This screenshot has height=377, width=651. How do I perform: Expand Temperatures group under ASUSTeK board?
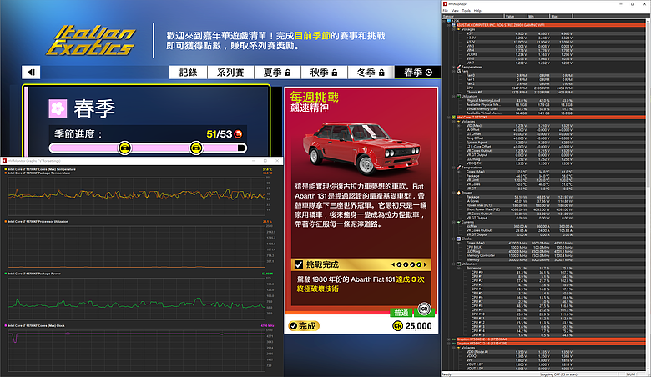454,67
